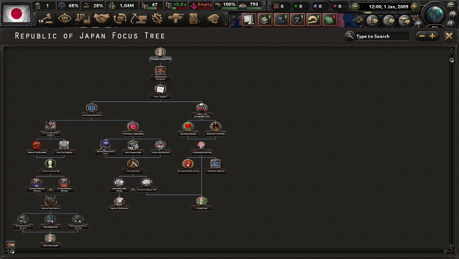Click the research flask alert
Image resolution: width=459 pixels, height=259 pixels.
pyautogui.click(x=249, y=20)
